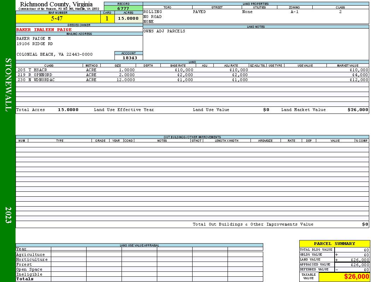Image resolution: width=371 pixels, height=282 pixels.
Task: Click the 2023 year sidebar label
Action: pos(8,215)
